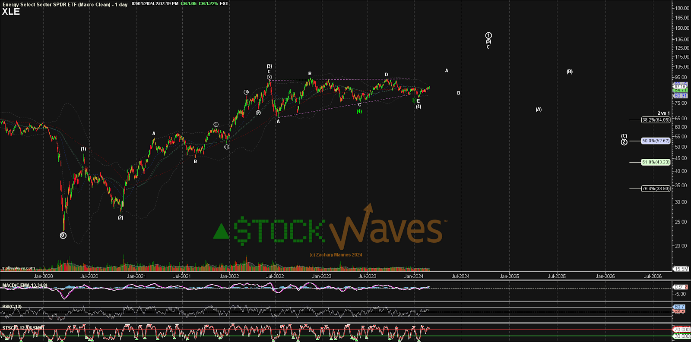Click the Jul-2021 date on time axis
This screenshot has width=691, height=342.
(x=182, y=276)
